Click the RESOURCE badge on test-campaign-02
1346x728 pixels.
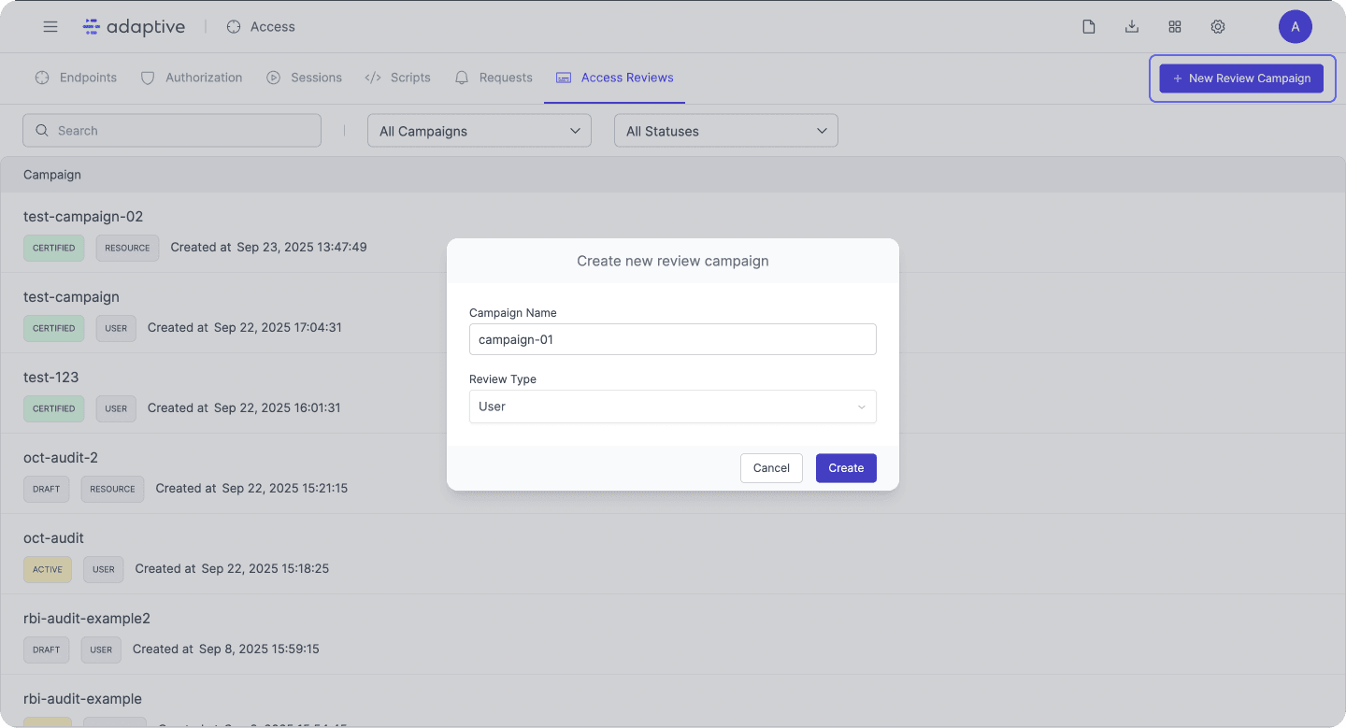click(x=127, y=248)
